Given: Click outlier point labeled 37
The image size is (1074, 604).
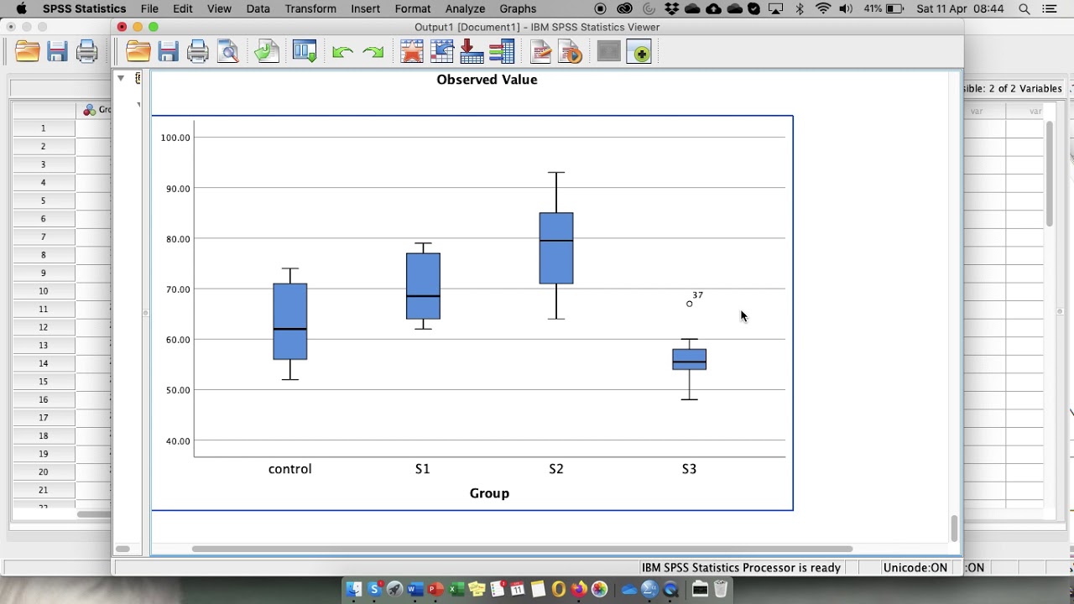Looking at the screenshot, I should [690, 304].
